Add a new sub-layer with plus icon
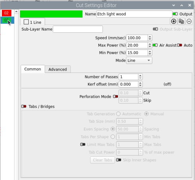 tap(173, 22)
